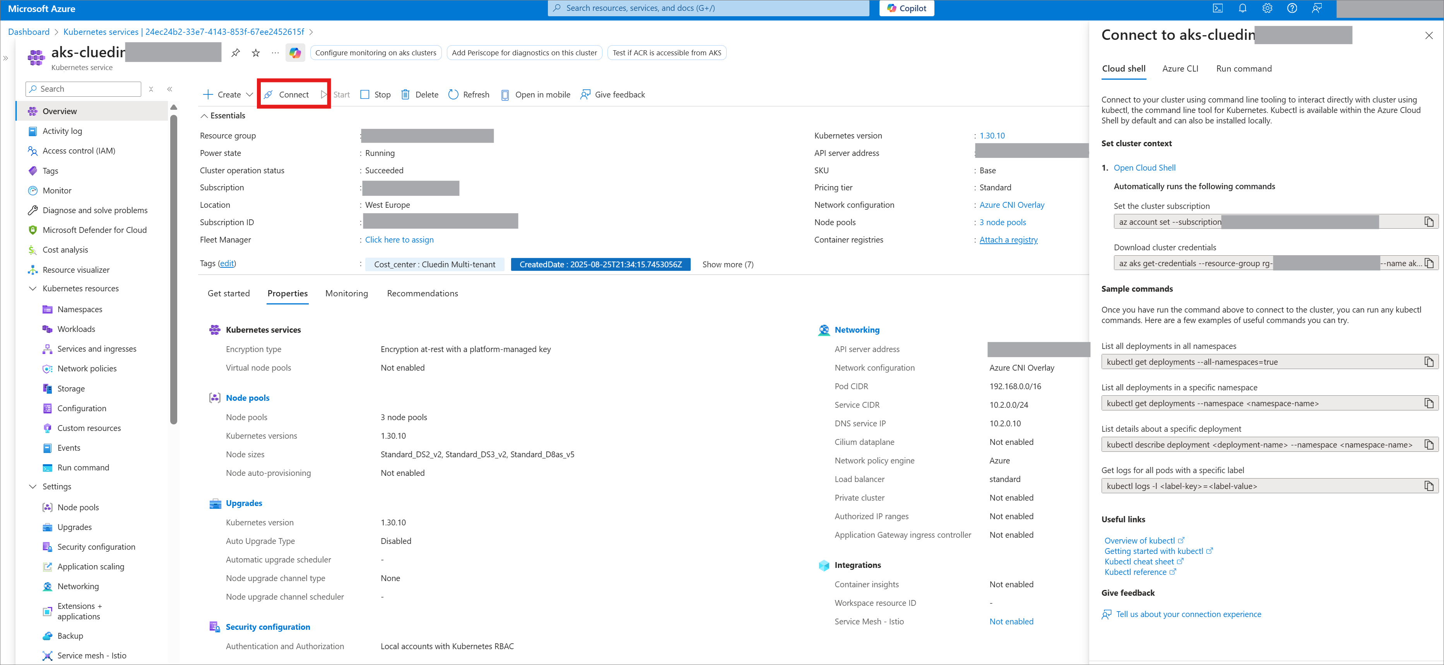Open the 3 node pools link

(x=1002, y=222)
